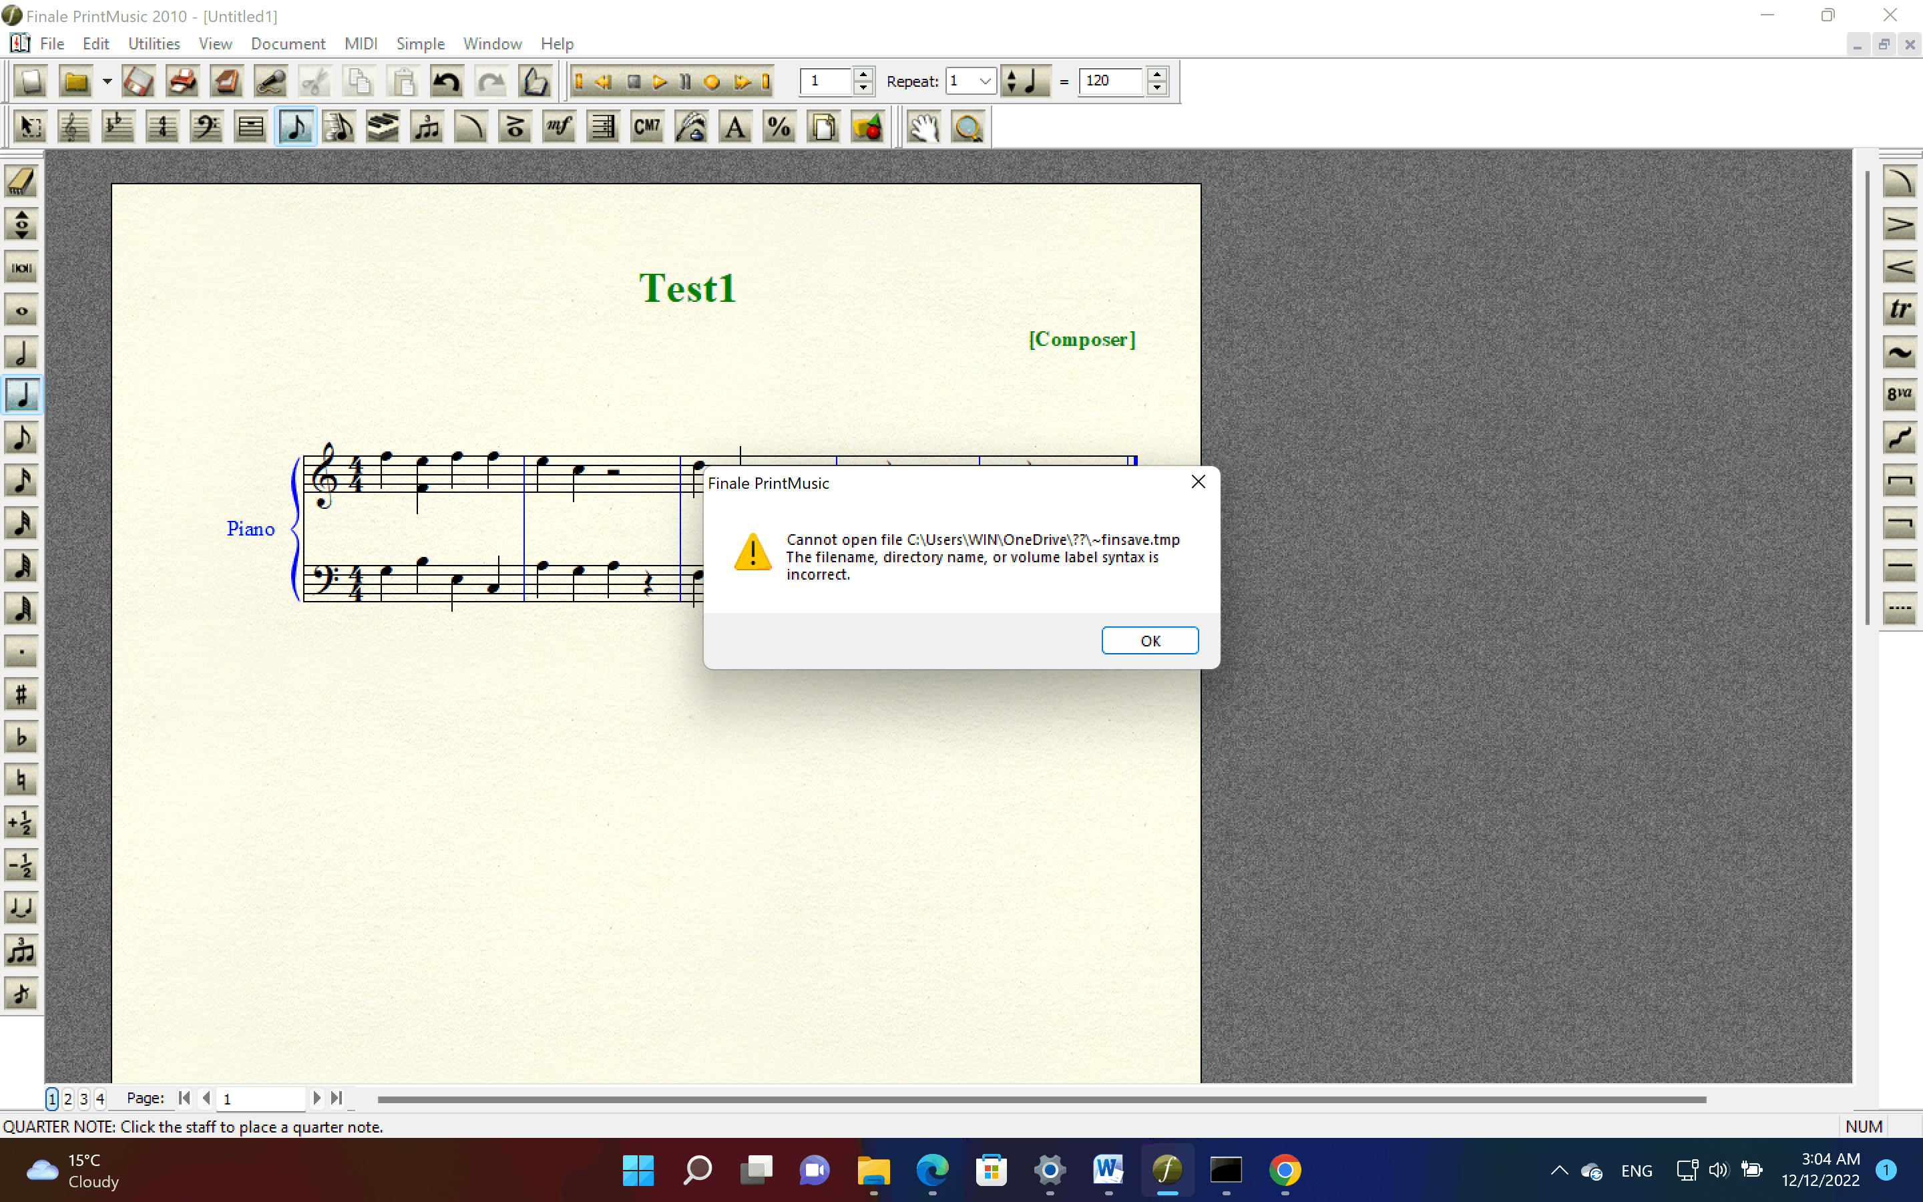Toggle the triplet tuplet tool
The height and width of the screenshot is (1202, 1923).
pyautogui.click(x=21, y=951)
